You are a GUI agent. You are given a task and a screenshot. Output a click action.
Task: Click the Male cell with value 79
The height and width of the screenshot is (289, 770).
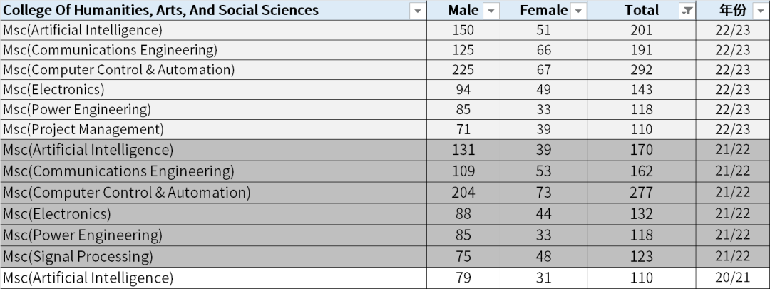tap(463, 278)
